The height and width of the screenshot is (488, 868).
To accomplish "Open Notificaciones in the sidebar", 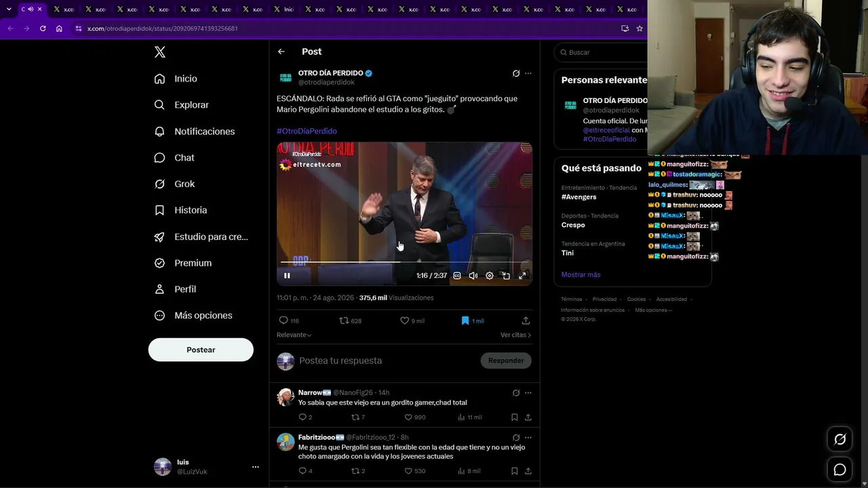I will click(x=195, y=131).
